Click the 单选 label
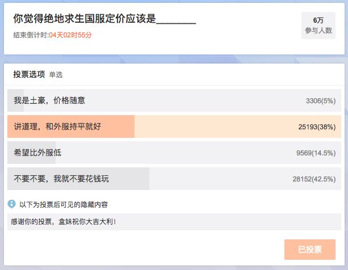 [56, 75]
